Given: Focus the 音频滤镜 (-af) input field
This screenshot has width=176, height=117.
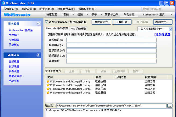Looking at the screenshot, I should click(x=111, y=50).
